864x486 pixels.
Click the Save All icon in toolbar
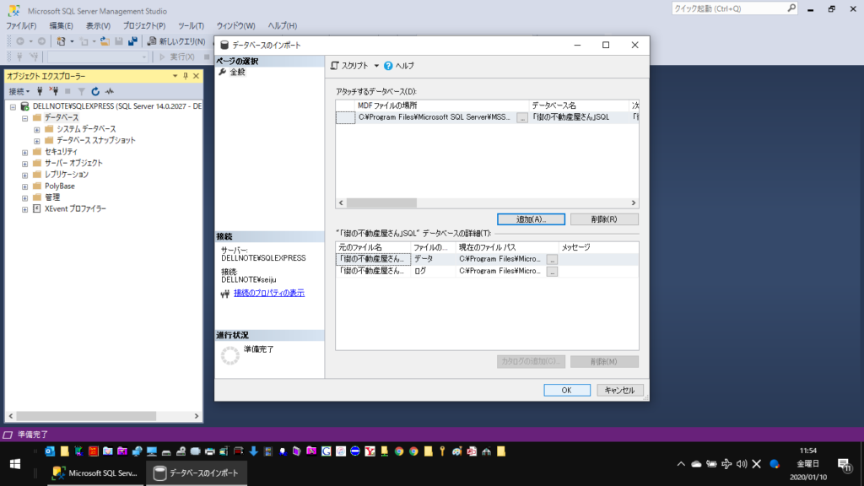coord(132,41)
